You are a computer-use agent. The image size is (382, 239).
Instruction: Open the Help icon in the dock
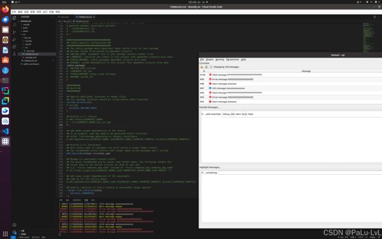point(5,70)
